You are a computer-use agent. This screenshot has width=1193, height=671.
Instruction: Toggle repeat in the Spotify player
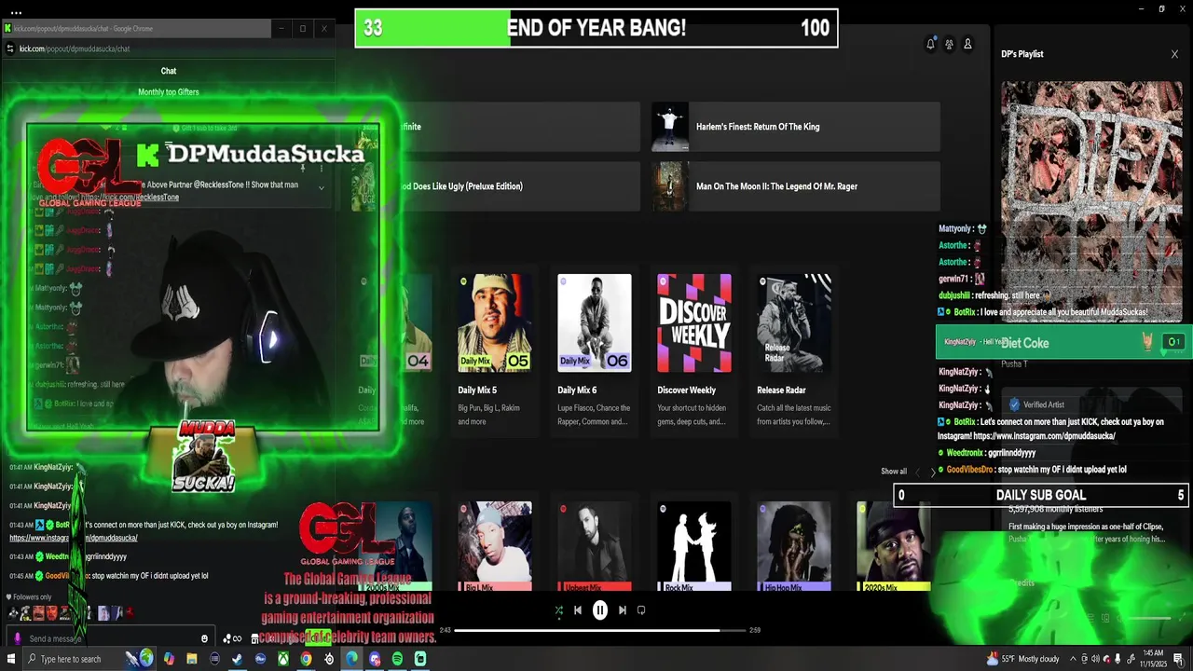point(641,610)
